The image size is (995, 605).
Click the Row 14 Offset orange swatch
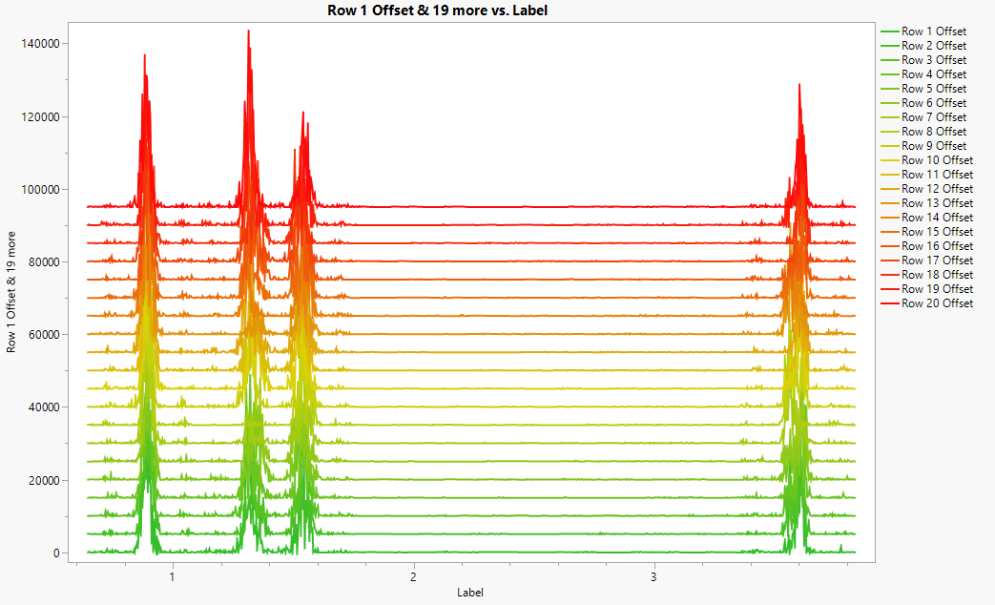click(890, 218)
